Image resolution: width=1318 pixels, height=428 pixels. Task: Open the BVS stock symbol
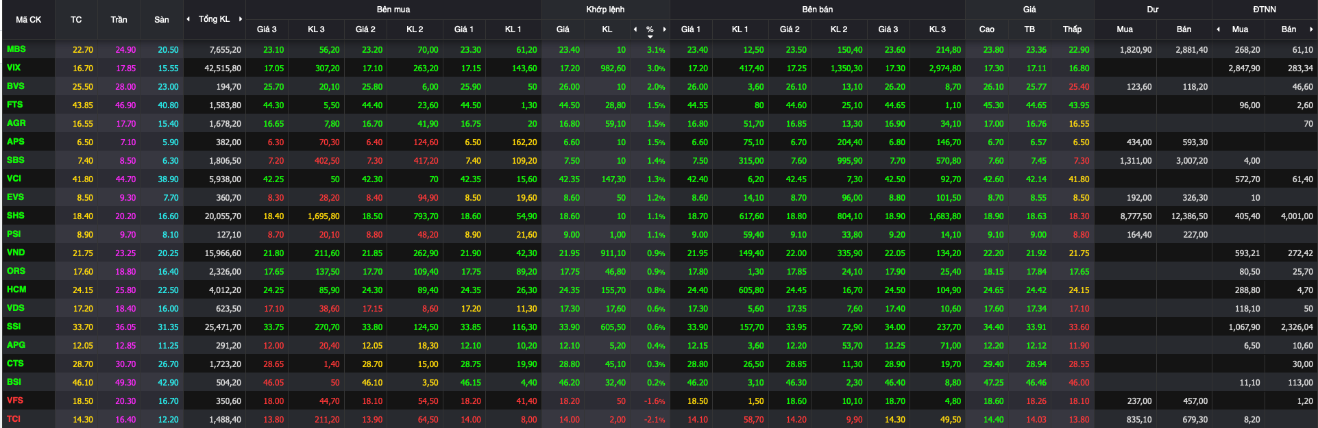click(x=15, y=86)
